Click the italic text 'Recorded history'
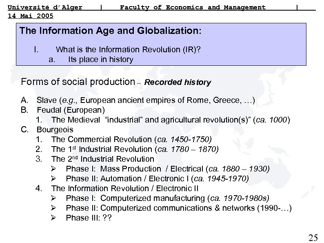 (x=178, y=82)
